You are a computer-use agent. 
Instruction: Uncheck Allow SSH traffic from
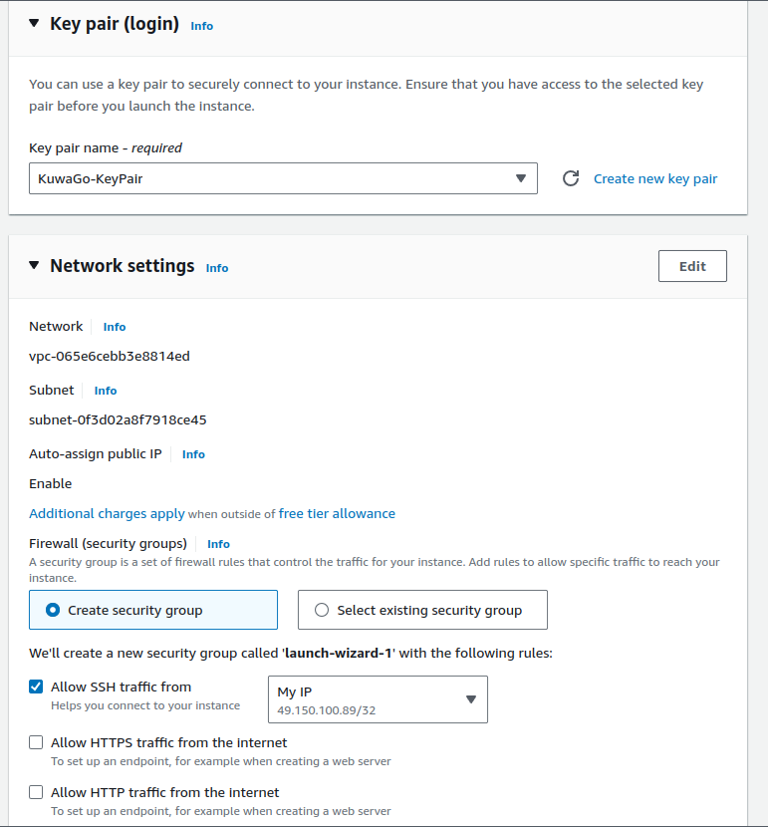coord(37,687)
